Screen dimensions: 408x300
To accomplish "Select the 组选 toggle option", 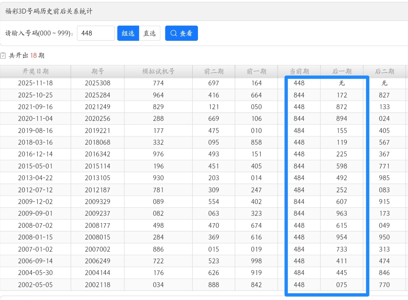I will point(128,33).
